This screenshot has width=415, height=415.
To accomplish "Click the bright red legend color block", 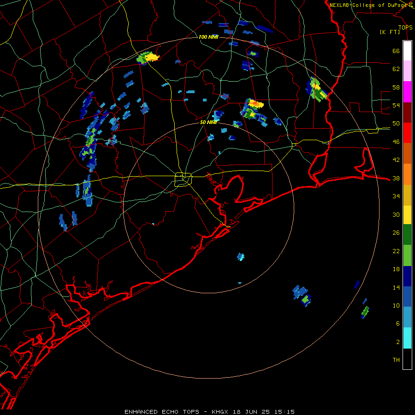I will (x=407, y=133).
